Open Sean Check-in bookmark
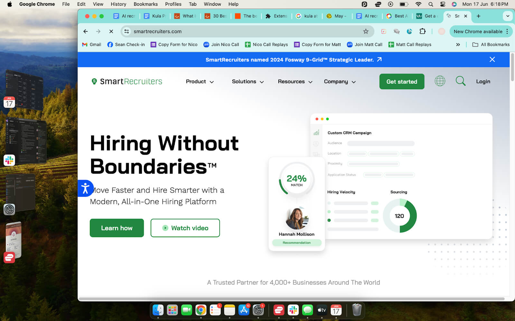This screenshot has height=321, width=515. [x=126, y=45]
